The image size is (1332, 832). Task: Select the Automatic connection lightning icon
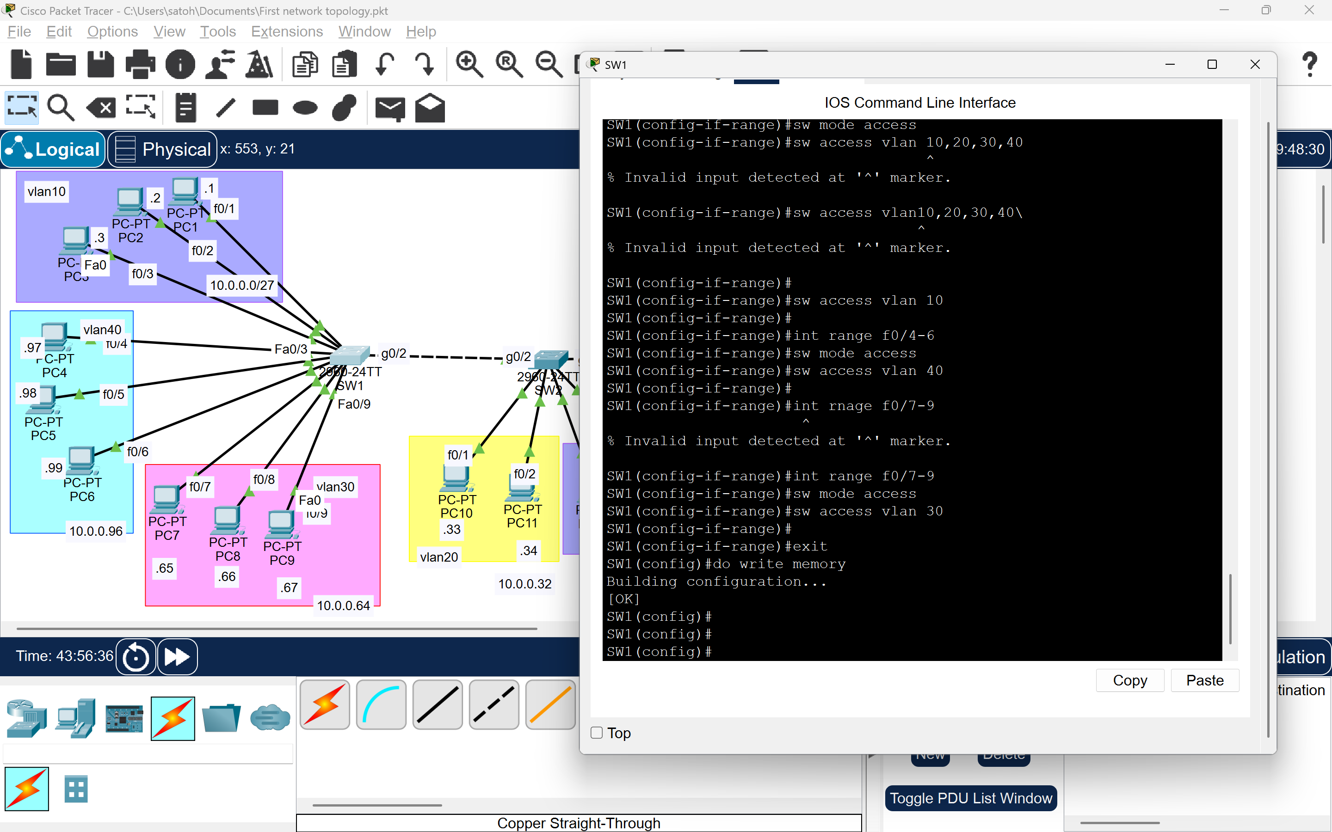(x=325, y=705)
